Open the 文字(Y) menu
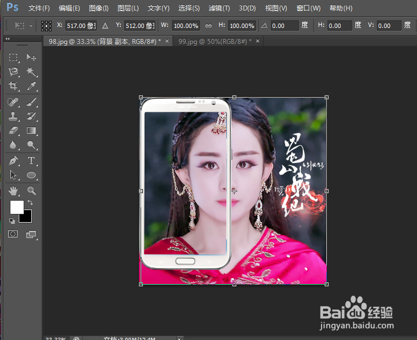Viewport: 417px width, 340px height. tap(158, 8)
